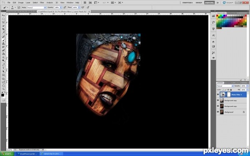Open the CS Live button
This screenshot has width=250, height=156.
pos(228,3)
